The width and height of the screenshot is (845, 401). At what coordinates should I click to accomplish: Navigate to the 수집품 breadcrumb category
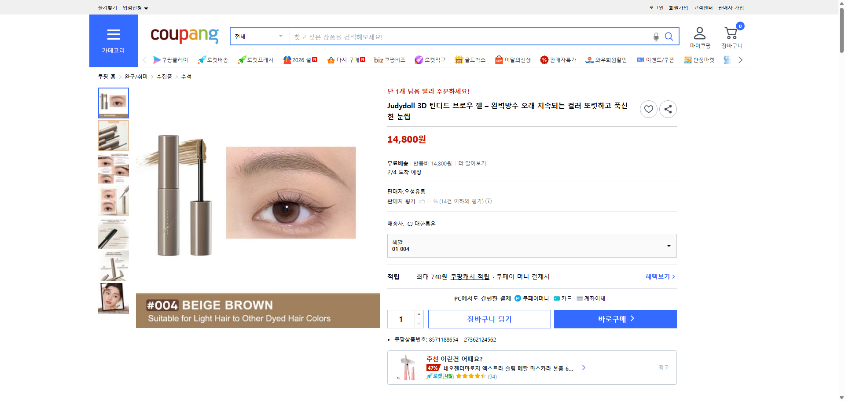point(163,76)
